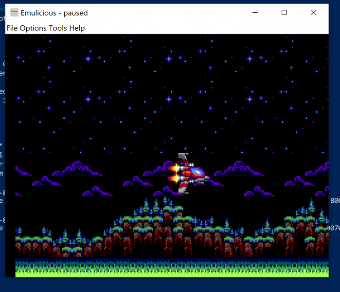Click the 'Emulicious - paused' title text
Viewport: 340px width, 292px height.
click(x=54, y=13)
